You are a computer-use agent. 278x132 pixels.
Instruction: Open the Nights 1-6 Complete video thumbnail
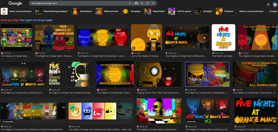115,74
